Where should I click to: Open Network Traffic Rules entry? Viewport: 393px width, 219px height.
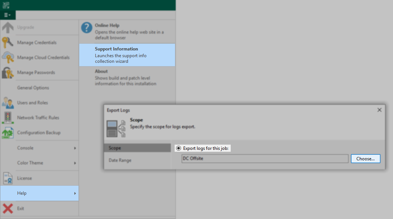click(39, 118)
